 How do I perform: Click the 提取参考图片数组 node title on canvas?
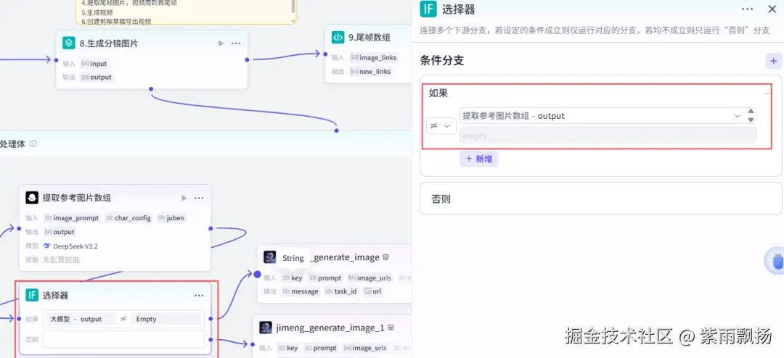[x=76, y=198]
